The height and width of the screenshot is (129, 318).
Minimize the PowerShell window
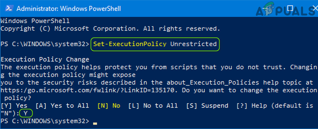269,8
